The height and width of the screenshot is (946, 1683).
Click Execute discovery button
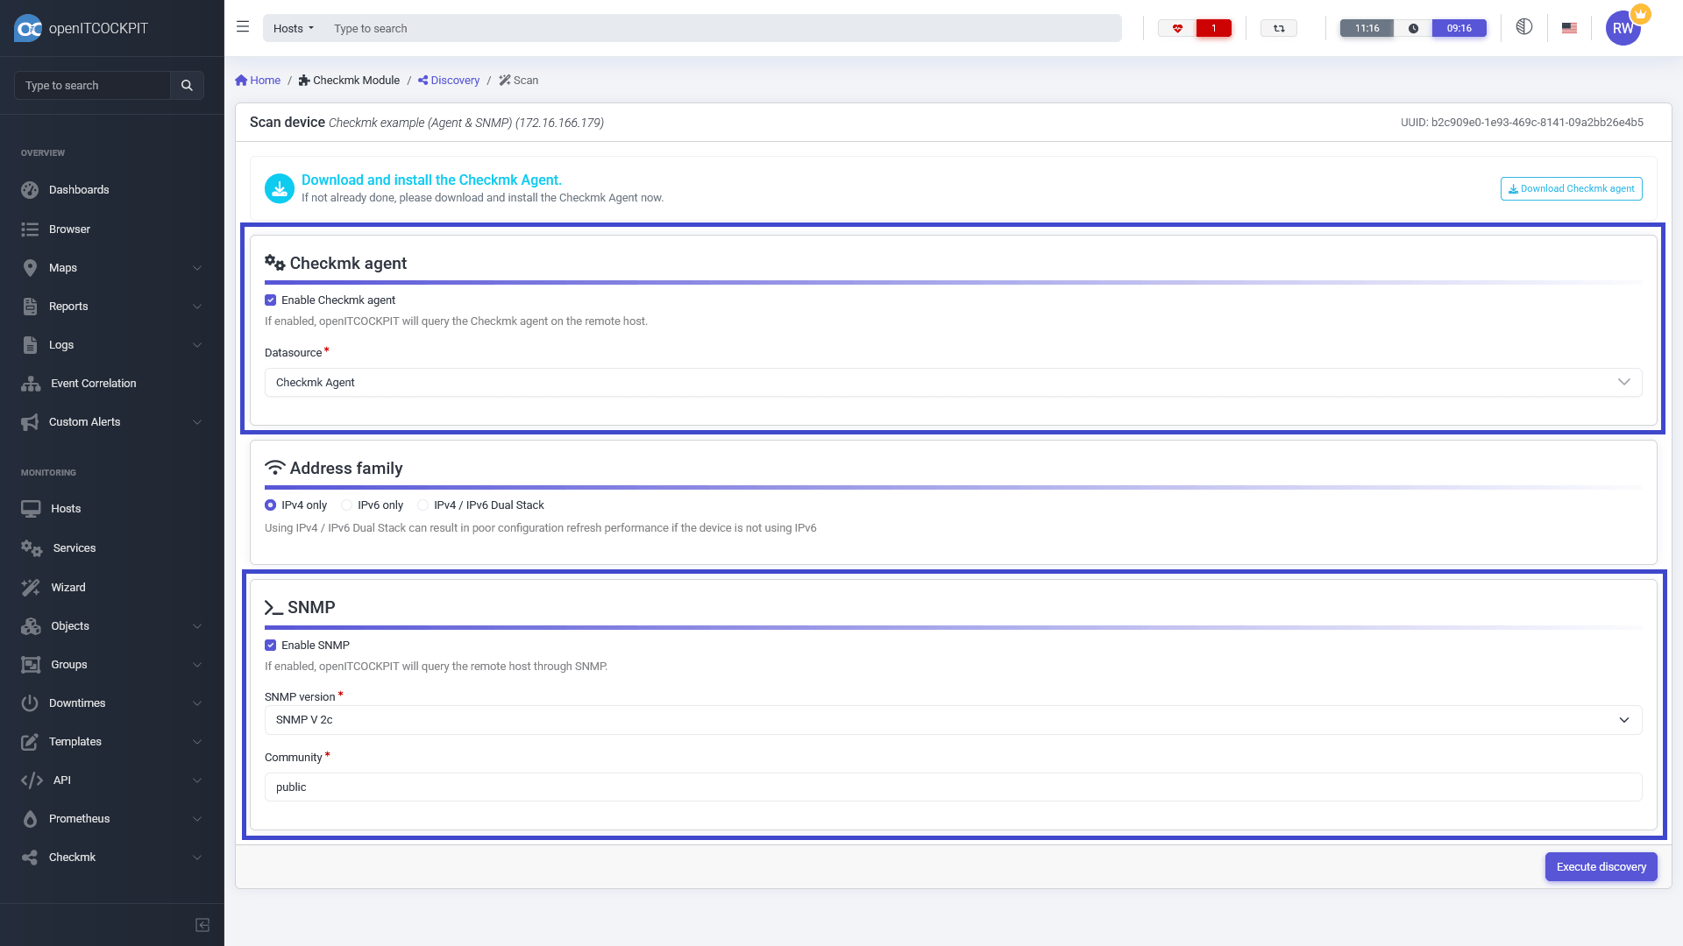tap(1601, 866)
